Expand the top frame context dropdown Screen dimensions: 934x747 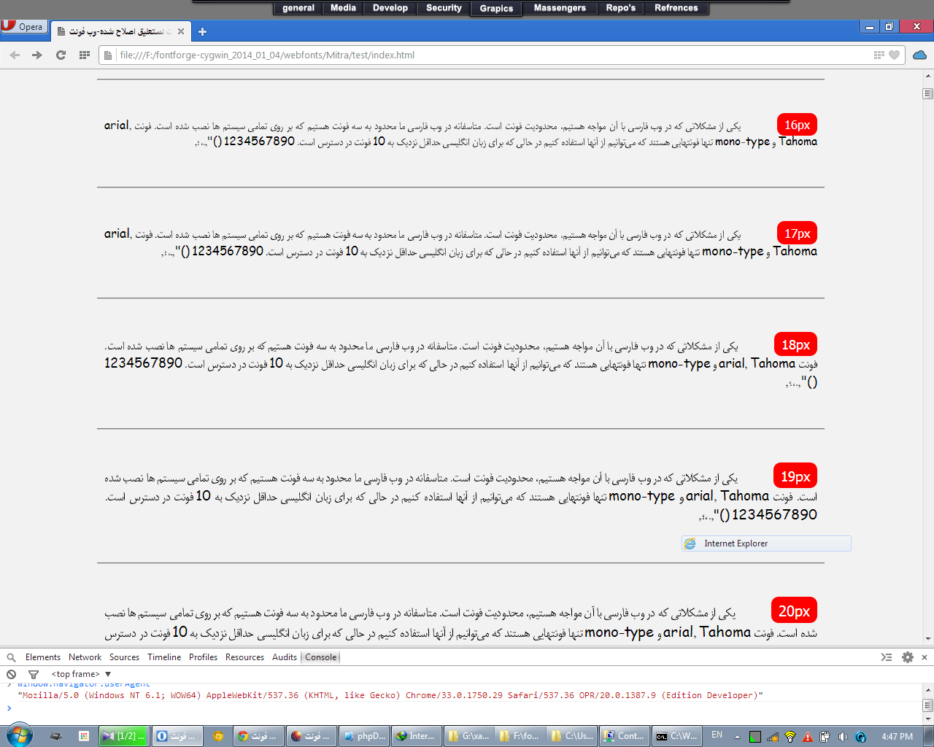pyautogui.click(x=108, y=674)
